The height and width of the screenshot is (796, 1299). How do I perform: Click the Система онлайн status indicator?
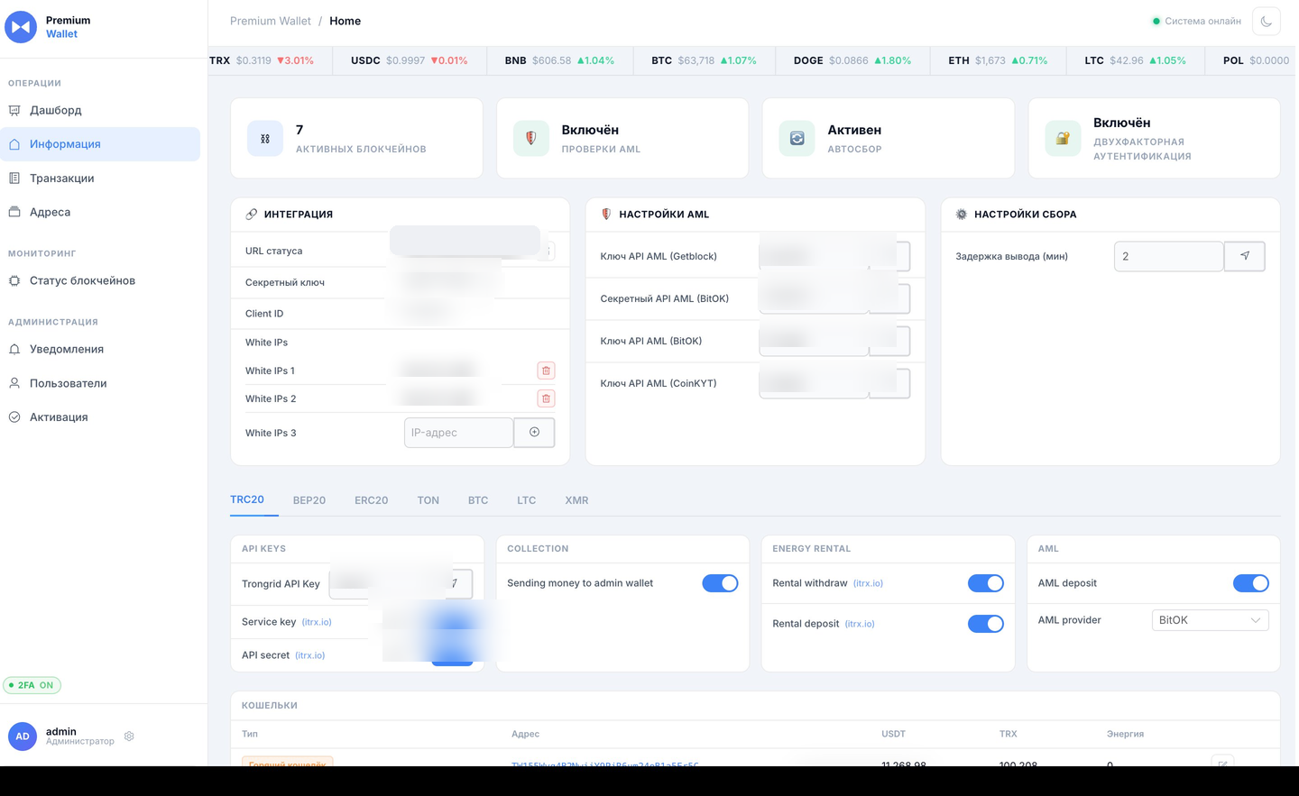pos(1197,21)
